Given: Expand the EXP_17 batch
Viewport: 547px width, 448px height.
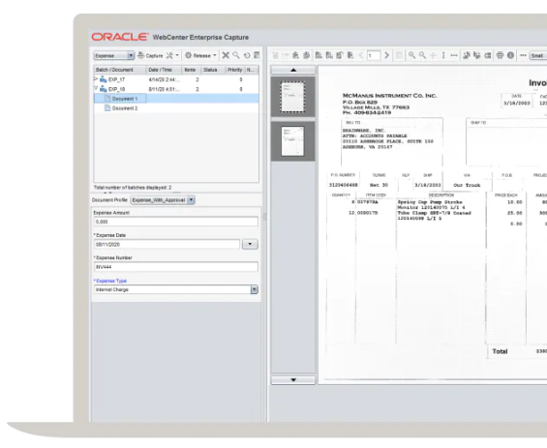Looking at the screenshot, I should click(96, 79).
